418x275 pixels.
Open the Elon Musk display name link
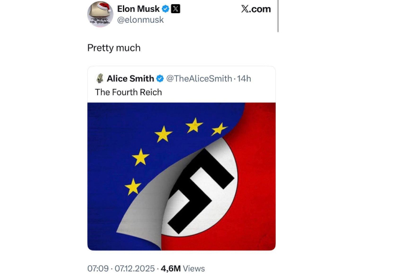pyautogui.click(x=138, y=9)
